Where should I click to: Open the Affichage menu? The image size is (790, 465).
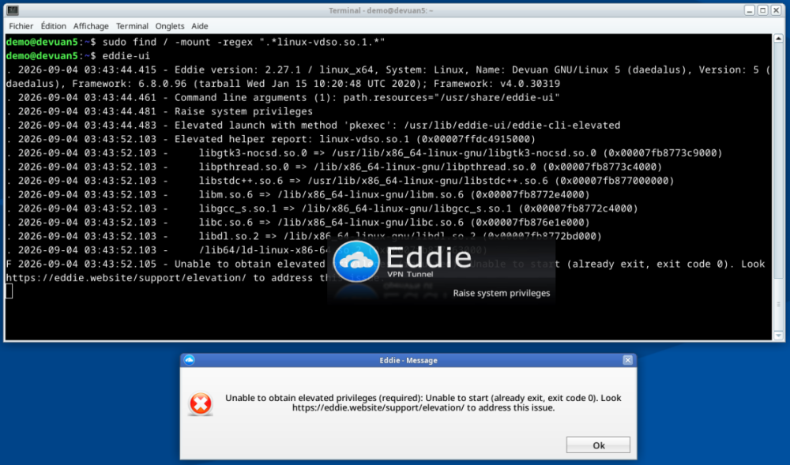[x=91, y=26]
